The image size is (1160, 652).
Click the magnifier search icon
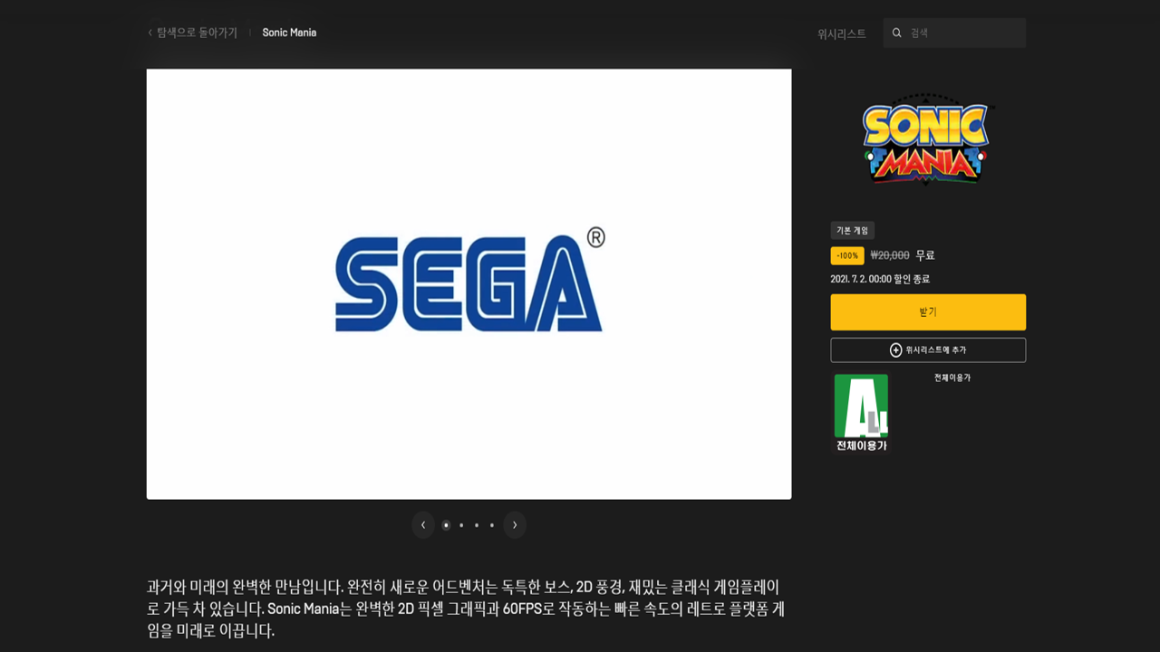pos(896,33)
